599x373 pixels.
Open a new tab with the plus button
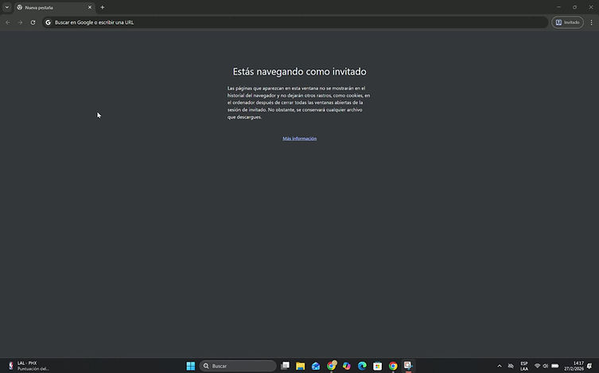click(103, 7)
